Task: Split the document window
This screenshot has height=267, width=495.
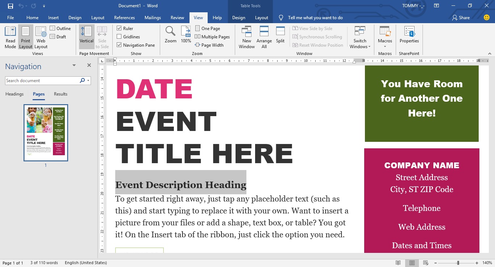Action: click(280, 34)
